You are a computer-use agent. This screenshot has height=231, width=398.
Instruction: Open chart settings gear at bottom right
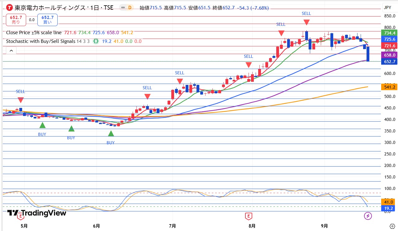coord(392,226)
